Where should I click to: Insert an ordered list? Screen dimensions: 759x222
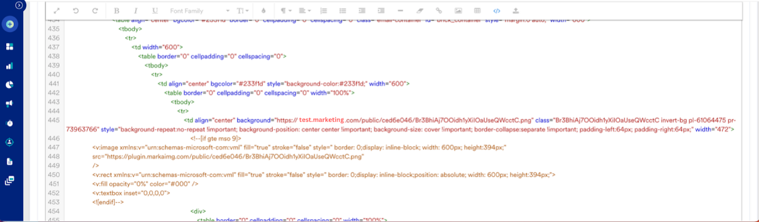[324, 10]
